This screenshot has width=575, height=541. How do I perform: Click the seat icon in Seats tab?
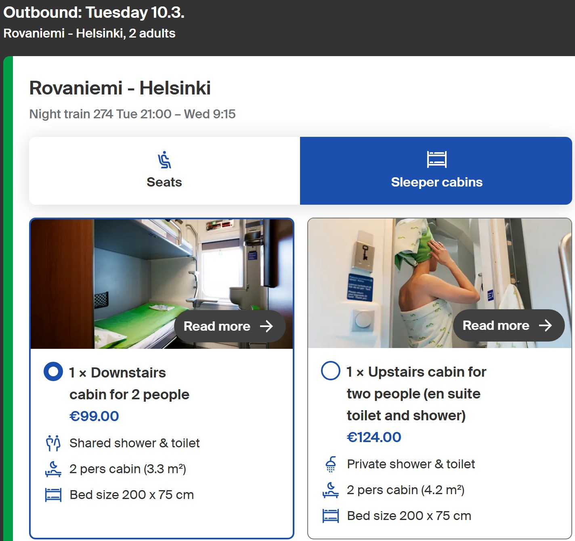pyautogui.click(x=164, y=160)
